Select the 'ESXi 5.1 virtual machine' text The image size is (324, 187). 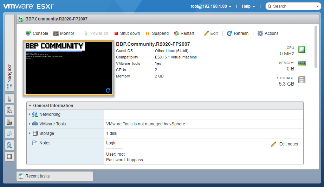[176, 57]
